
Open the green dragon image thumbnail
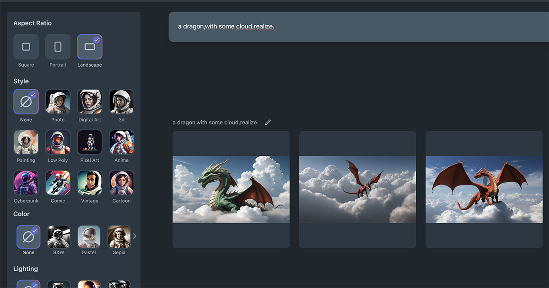tap(231, 189)
